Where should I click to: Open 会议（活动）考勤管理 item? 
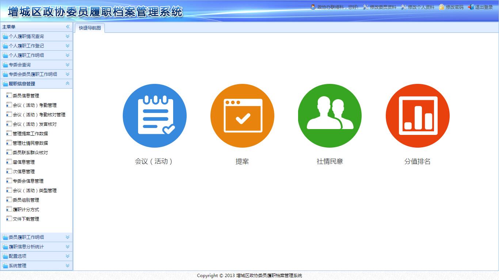pyautogui.click(x=27, y=105)
